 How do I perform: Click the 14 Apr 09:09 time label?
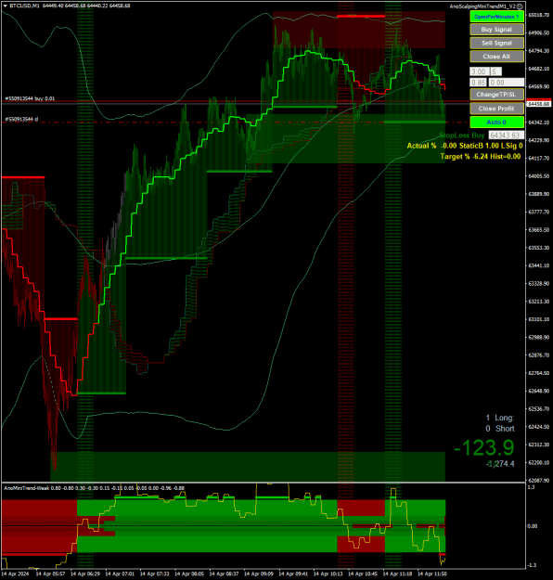point(259,574)
